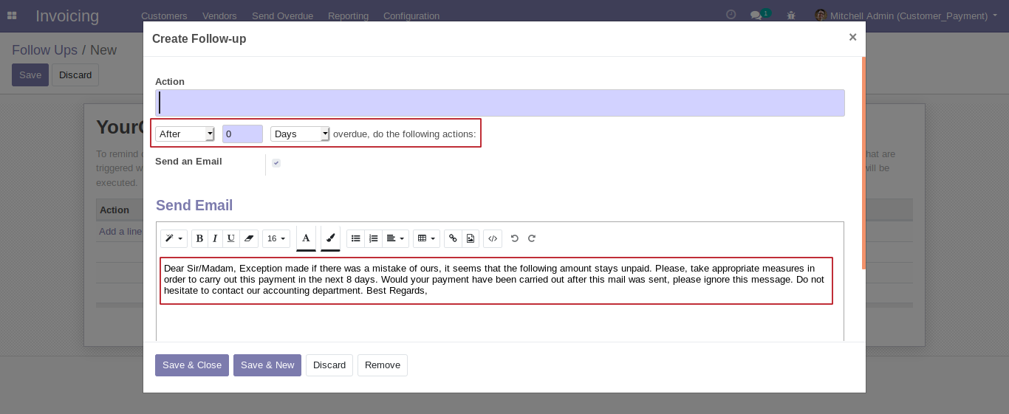Click the Save & Close button
Viewport: 1009px width, 414px height.
point(192,365)
